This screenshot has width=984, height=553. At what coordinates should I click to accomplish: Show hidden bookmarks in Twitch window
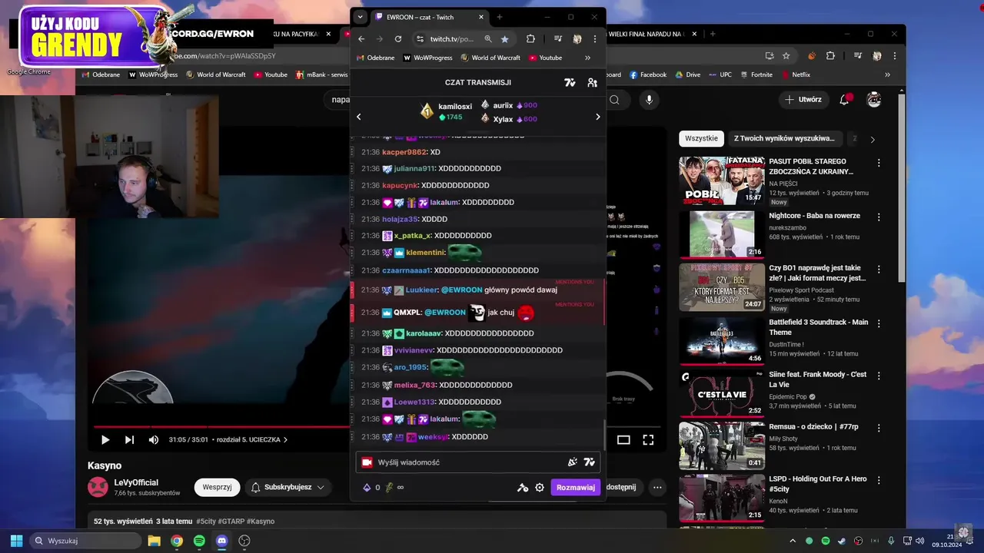(x=587, y=58)
